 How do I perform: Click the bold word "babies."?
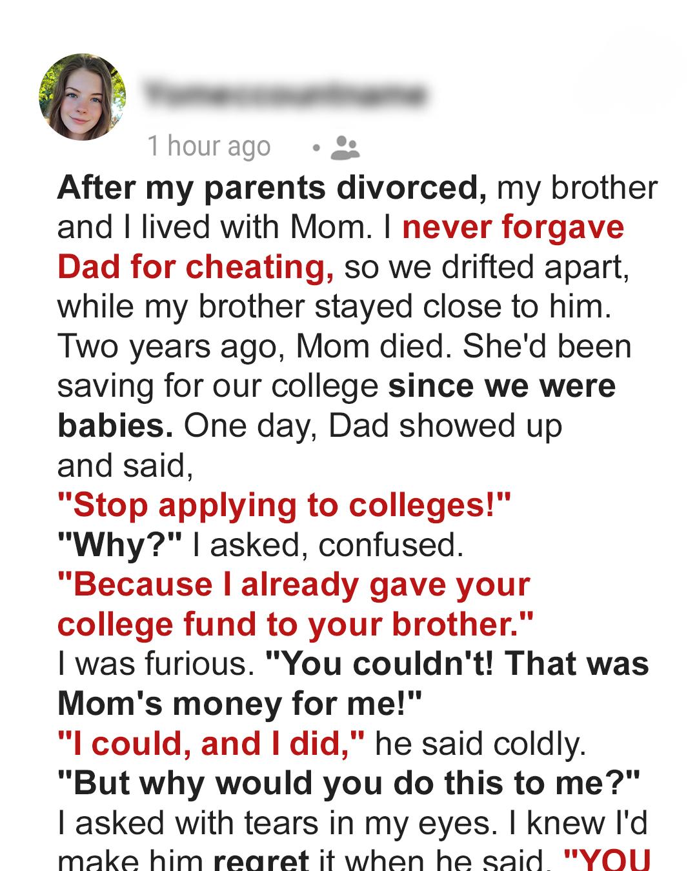[x=115, y=426]
